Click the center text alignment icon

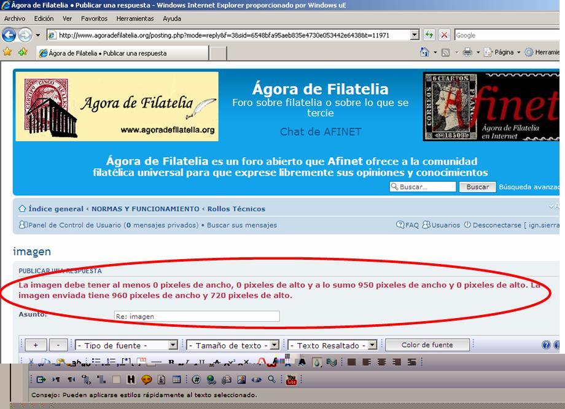click(381, 362)
